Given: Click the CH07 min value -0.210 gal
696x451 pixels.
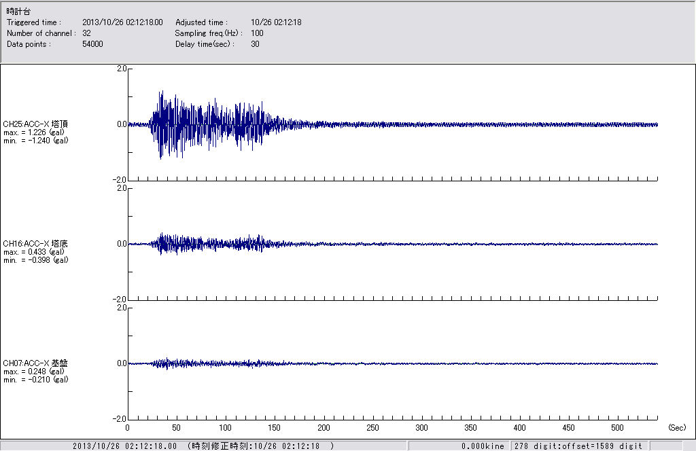Looking at the screenshot, I should pos(35,379).
